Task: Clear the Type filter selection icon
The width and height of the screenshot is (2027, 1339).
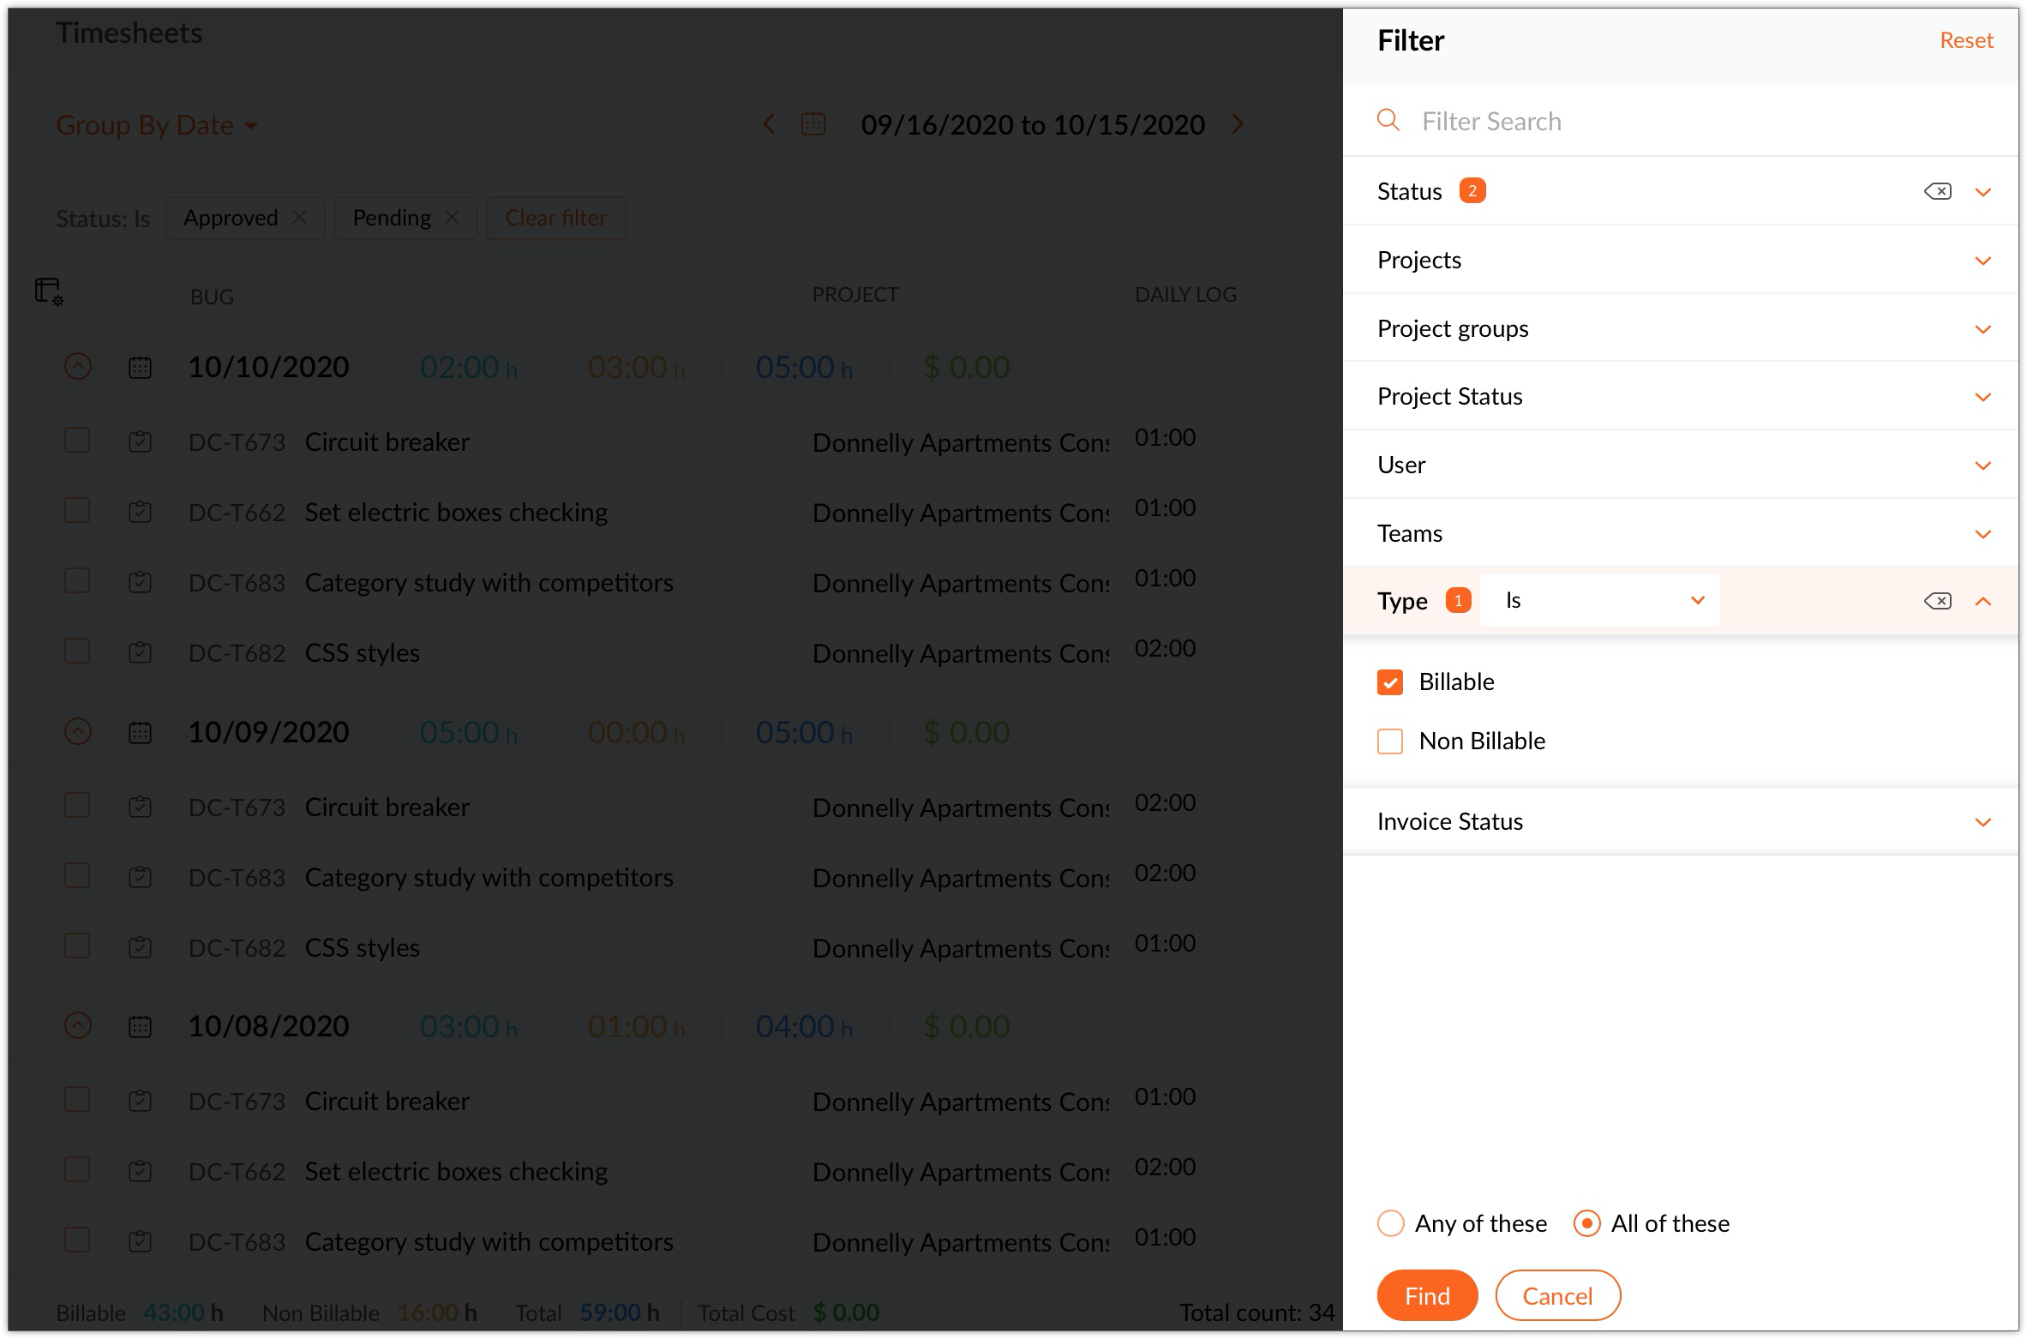Action: (x=1937, y=601)
